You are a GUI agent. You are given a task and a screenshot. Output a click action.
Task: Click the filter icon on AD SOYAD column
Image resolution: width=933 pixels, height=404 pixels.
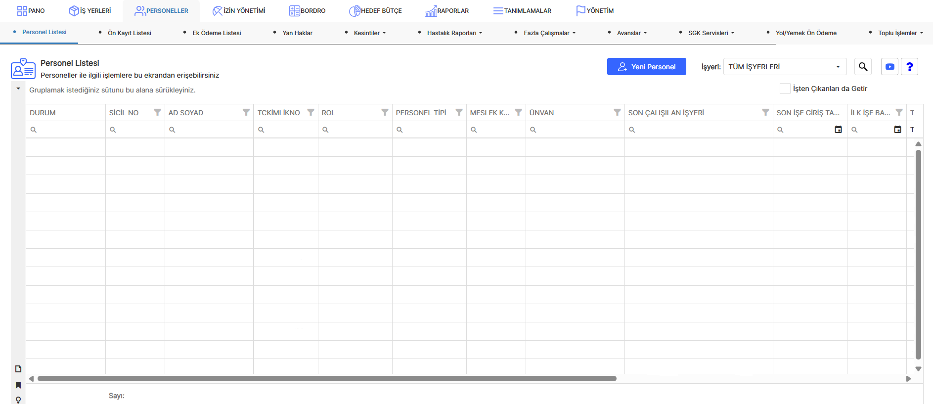246,112
